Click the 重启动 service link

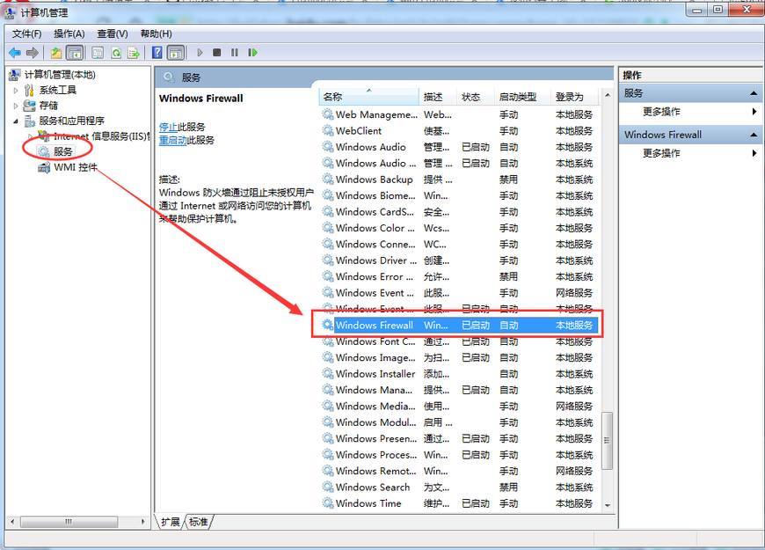pyautogui.click(x=172, y=140)
